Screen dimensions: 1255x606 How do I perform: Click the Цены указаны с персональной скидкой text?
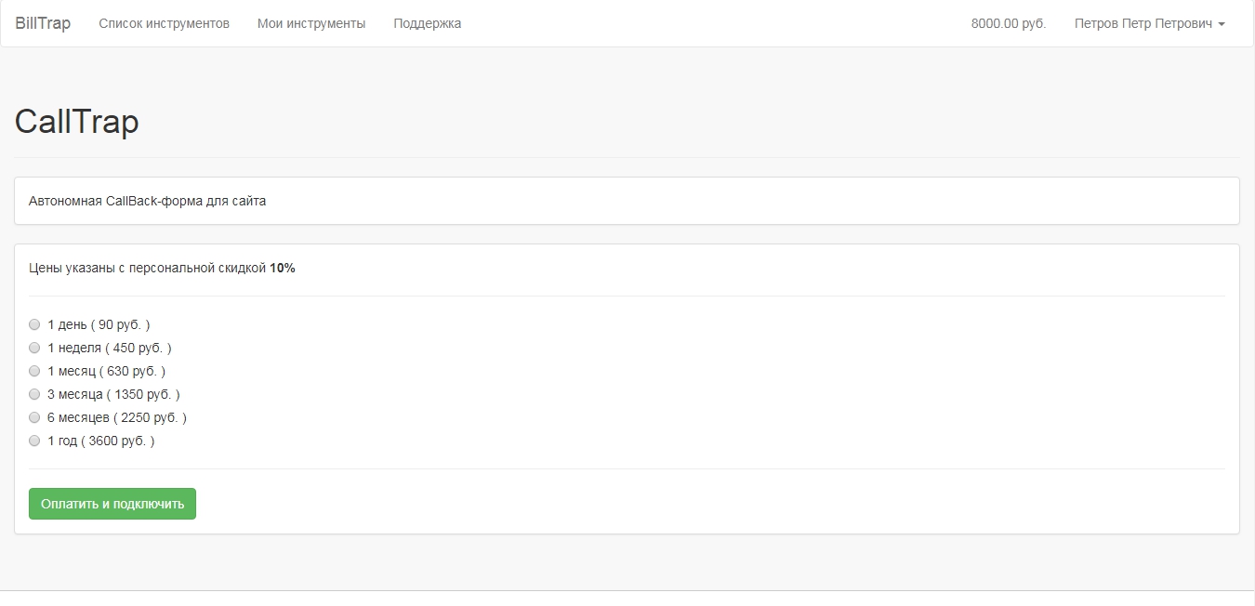(148, 269)
